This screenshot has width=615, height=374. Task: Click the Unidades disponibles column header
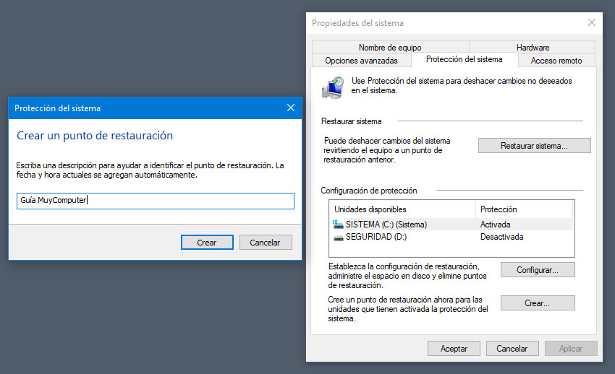click(403, 209)
